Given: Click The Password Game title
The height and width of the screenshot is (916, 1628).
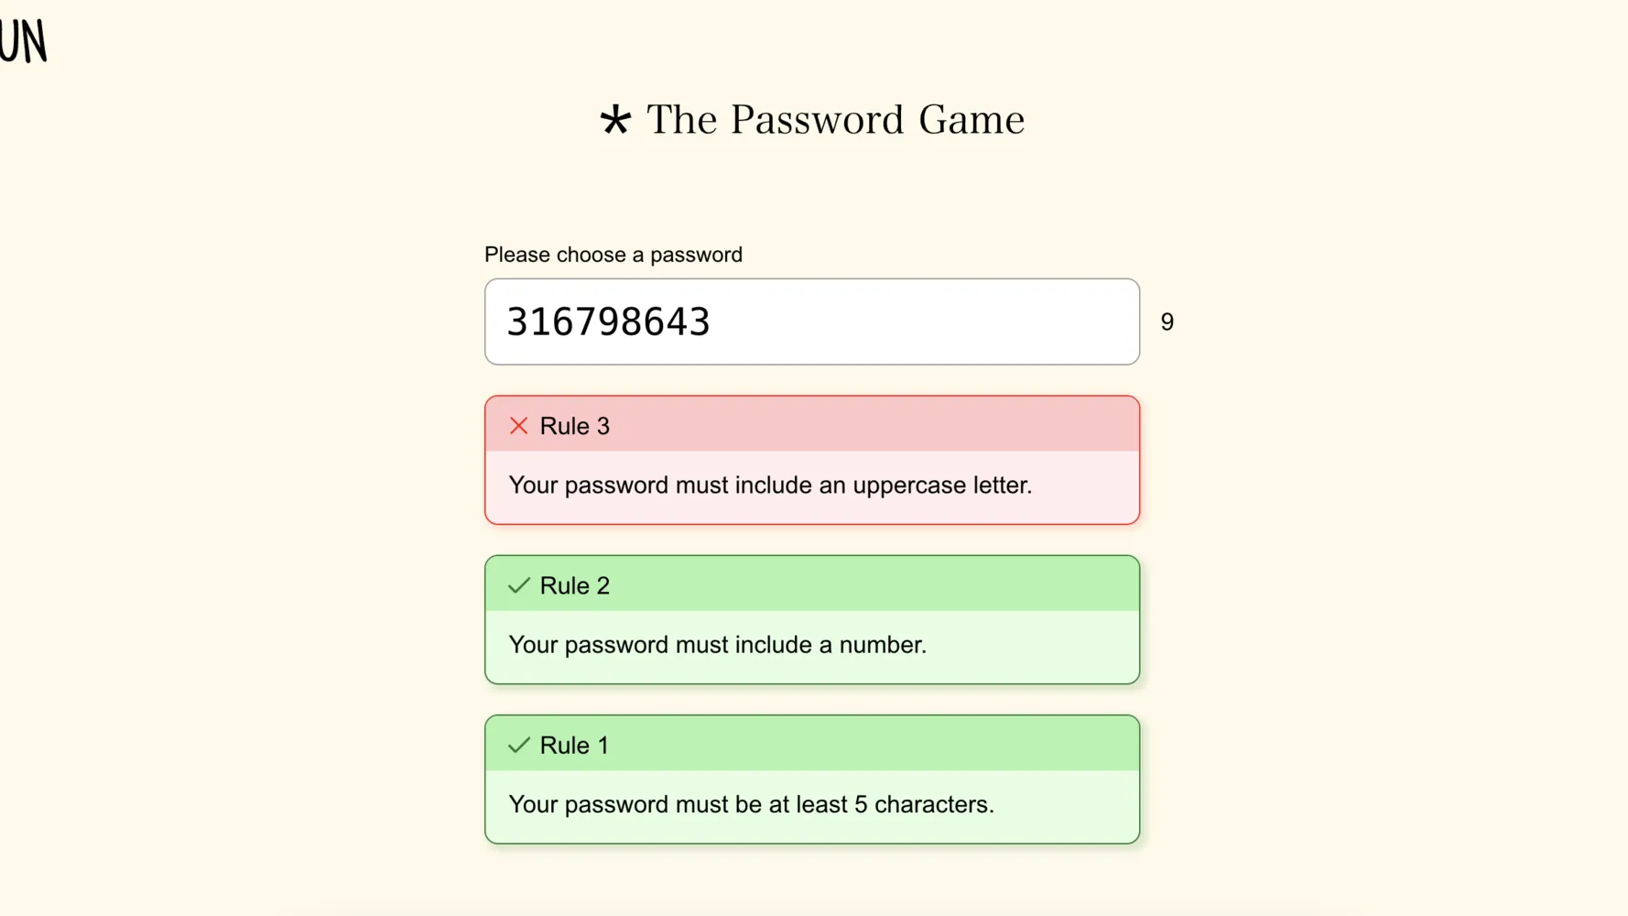Looking at the screenshot, I should pos(834,119).
